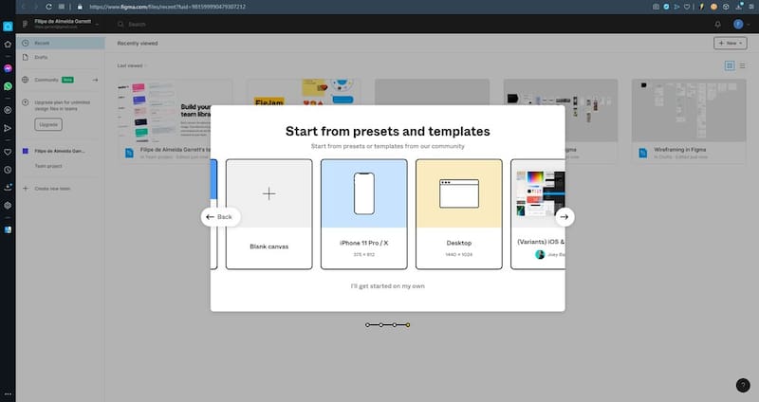Open the New file dropdown
The height and width of the screenshot is (402, 759).
[730, 44]
